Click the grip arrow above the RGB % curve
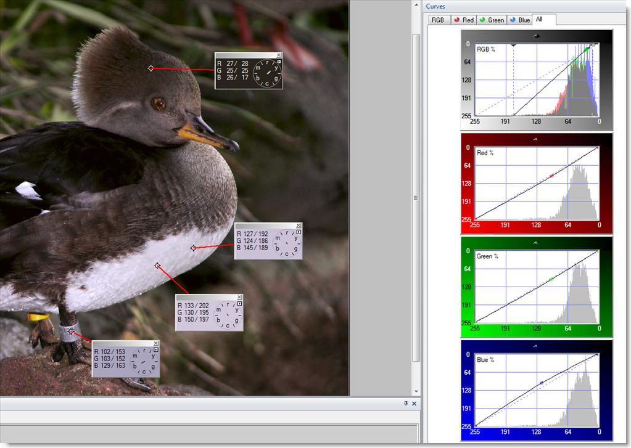 [x=537, y=36]
